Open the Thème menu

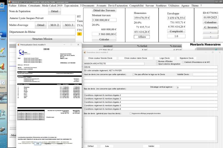tap(195, 6)
